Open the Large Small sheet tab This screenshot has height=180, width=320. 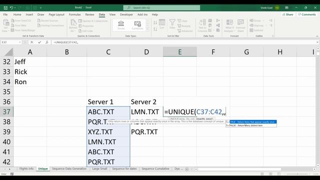pyautogui.click(x=99, y=169)
